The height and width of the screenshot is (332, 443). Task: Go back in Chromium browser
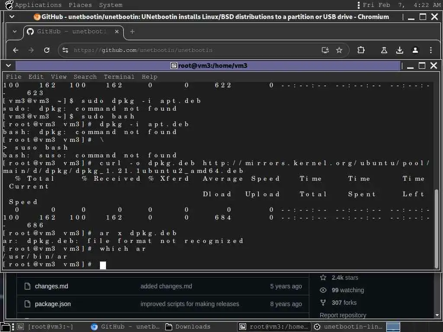click(16, 50)
